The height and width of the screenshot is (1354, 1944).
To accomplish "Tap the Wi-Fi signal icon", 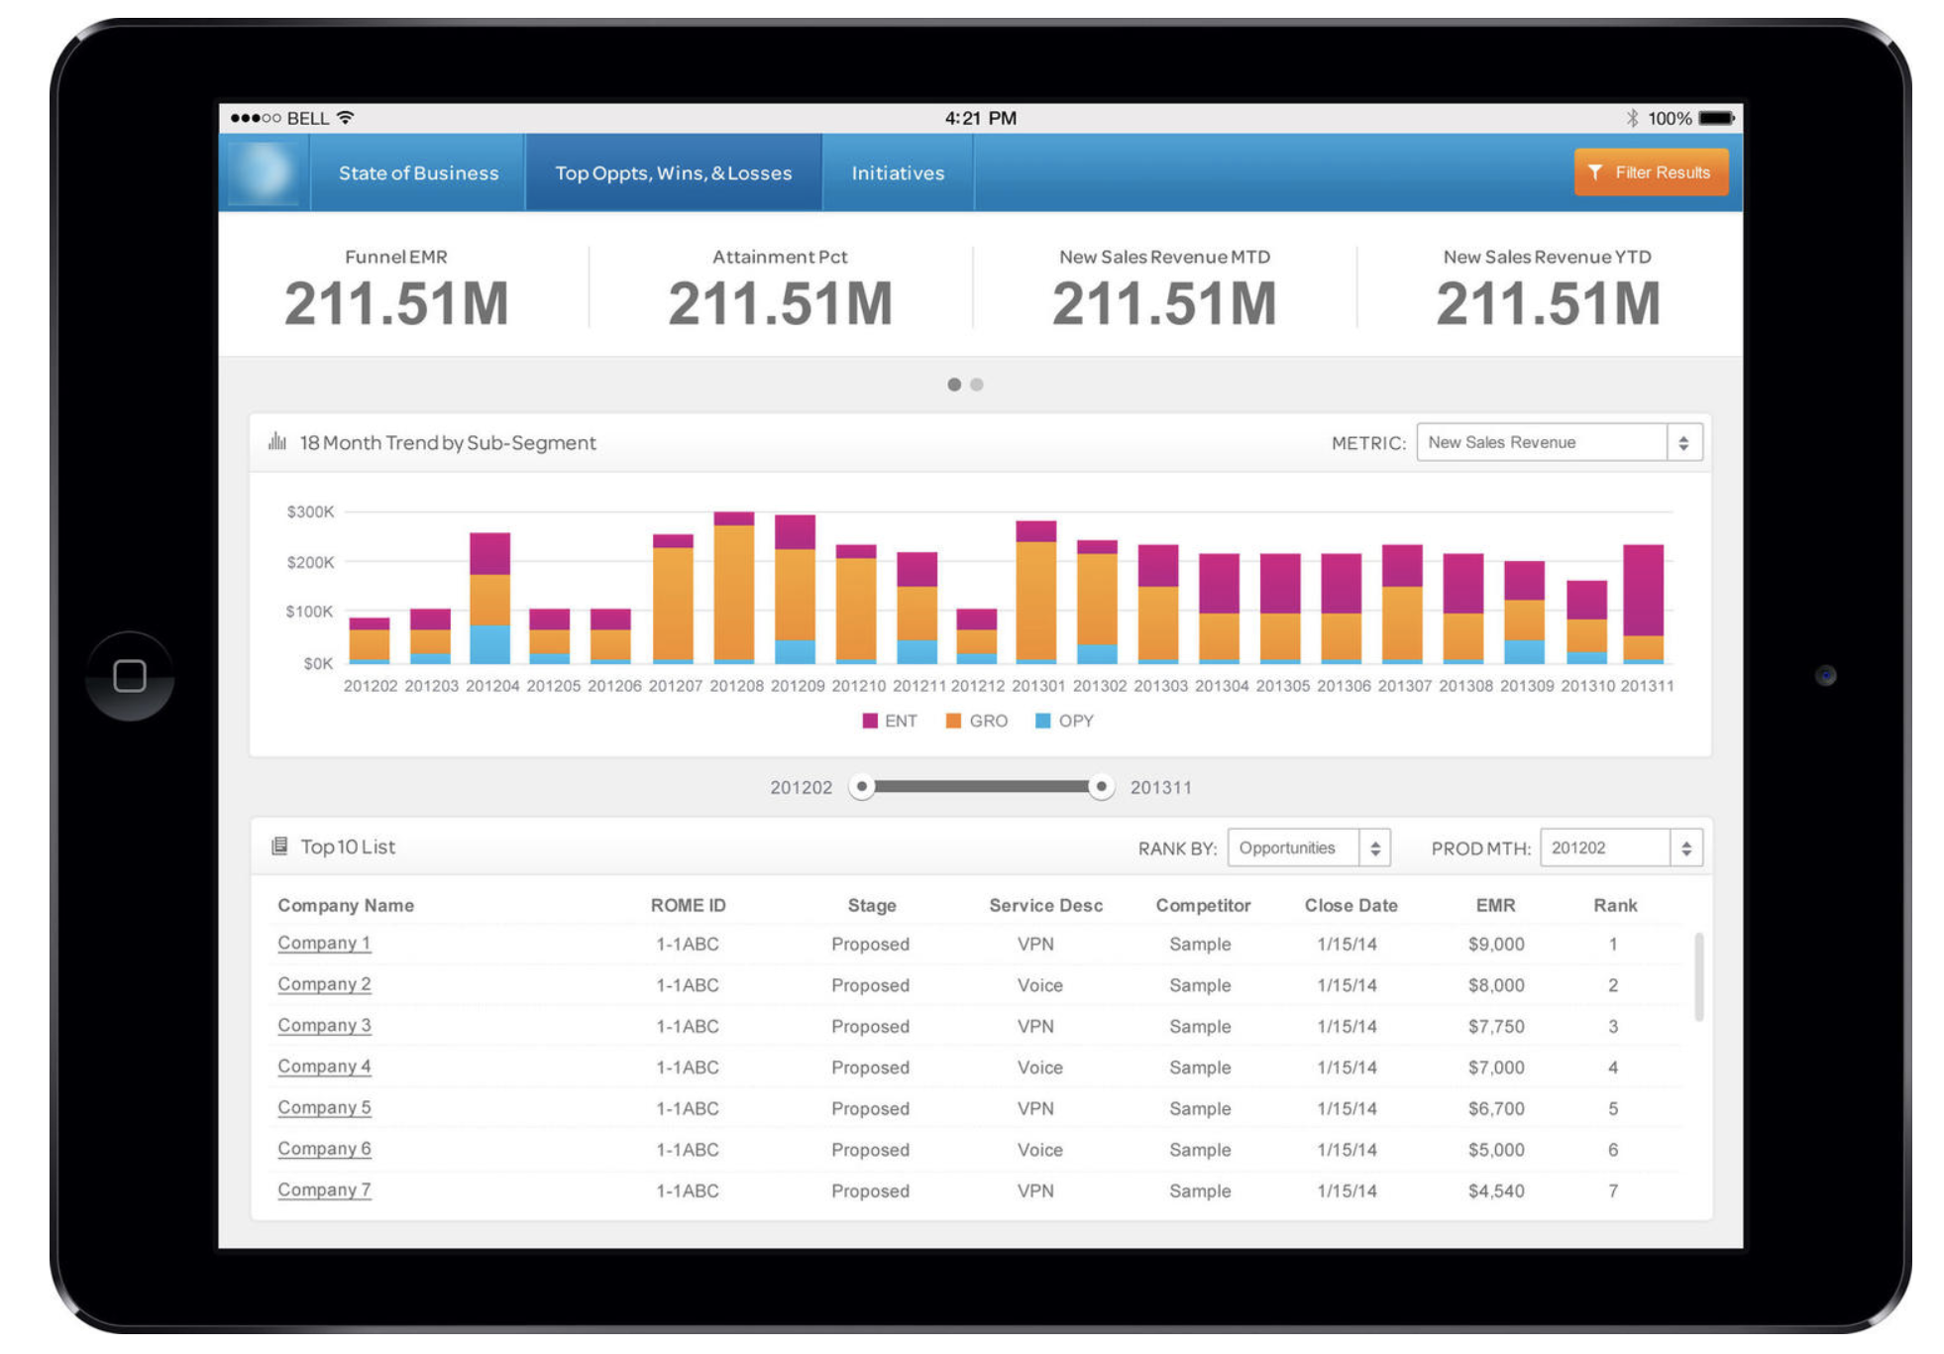I will 346,118.
